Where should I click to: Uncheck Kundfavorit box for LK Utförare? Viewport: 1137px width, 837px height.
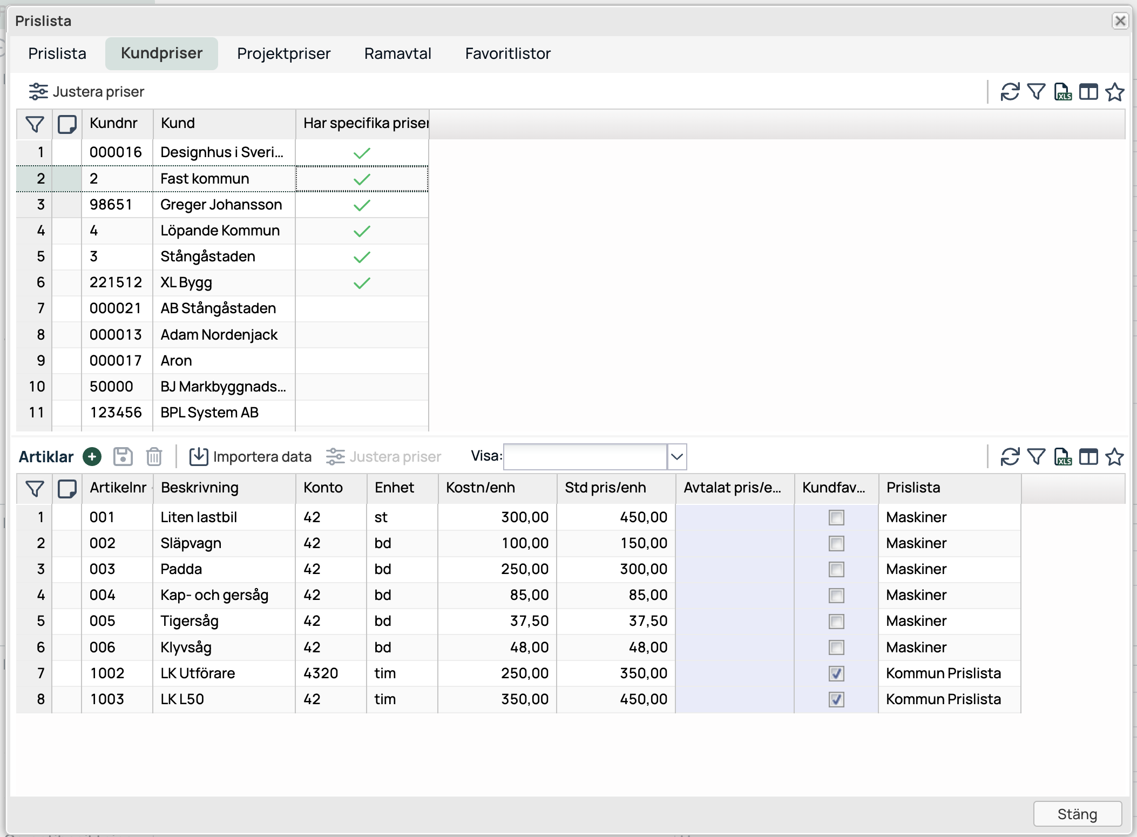836,673
